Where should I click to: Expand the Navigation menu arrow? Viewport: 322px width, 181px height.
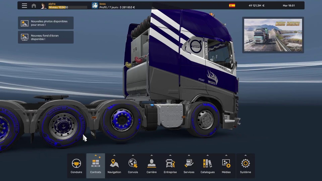(x=114, y=155)
